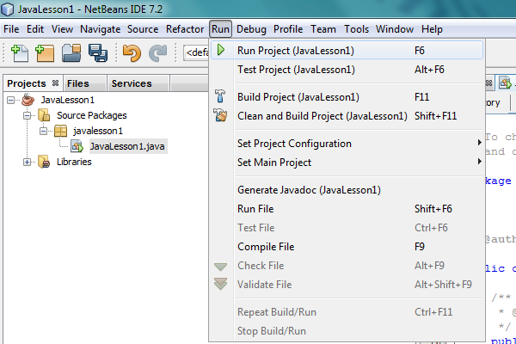Select JavaLesson1.java in the project tree
Viewport: 516px width, 344px height.
[x=127, y=146]
